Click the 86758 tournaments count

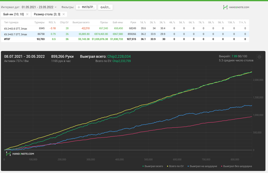tap(41, 34)
